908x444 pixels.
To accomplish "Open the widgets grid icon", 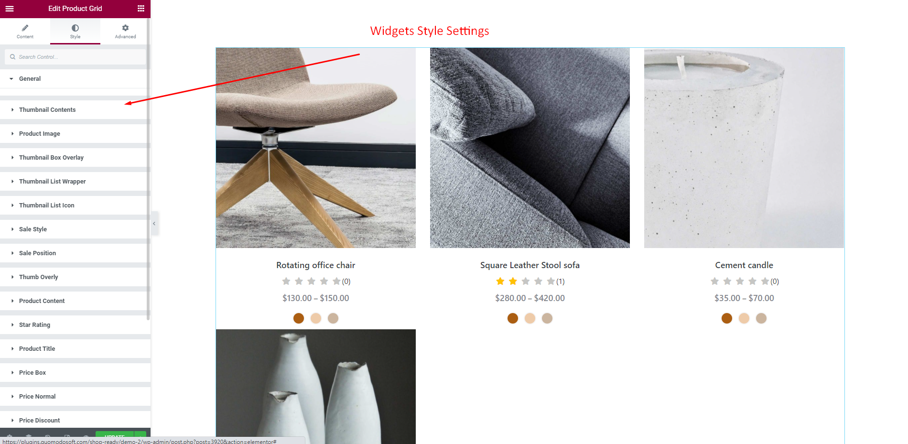I will (x=141, y=9).
